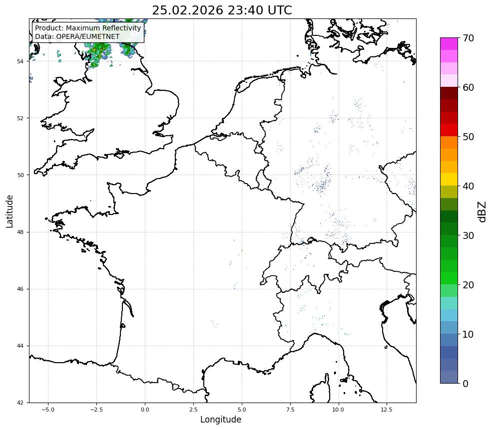Click the longitude tick label '2.5'

tap(193, 410)
